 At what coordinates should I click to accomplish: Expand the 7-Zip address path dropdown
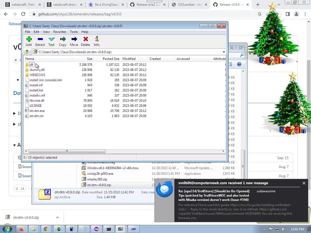point(224,52)
